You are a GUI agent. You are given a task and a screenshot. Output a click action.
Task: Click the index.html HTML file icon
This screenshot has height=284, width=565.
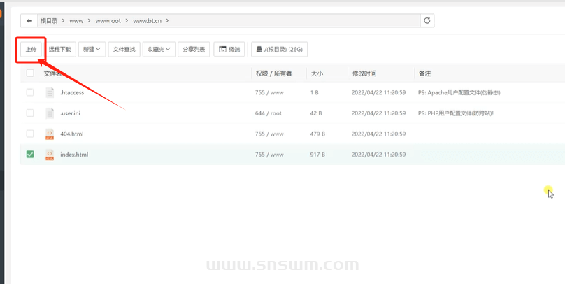pyautogui.click(x=50, y=155)
